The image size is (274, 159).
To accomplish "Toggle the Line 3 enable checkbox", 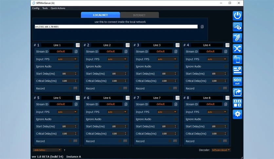I will point(178,45).
